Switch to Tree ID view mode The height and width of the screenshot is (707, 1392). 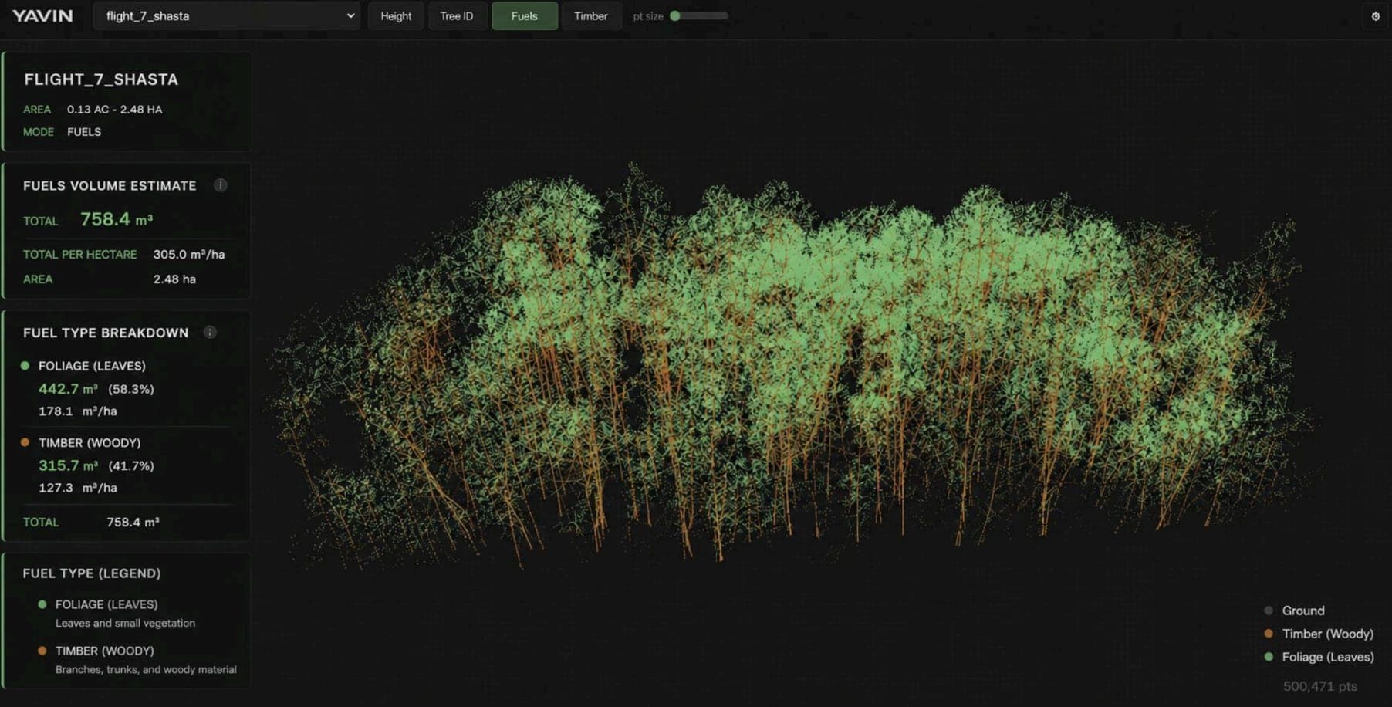point(457,16)
